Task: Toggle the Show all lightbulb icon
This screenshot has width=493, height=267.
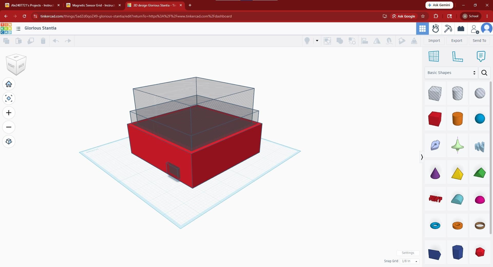Action: 307,41
